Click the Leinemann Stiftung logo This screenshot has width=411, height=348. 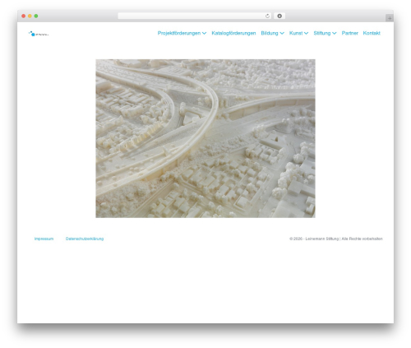[39, 34]
